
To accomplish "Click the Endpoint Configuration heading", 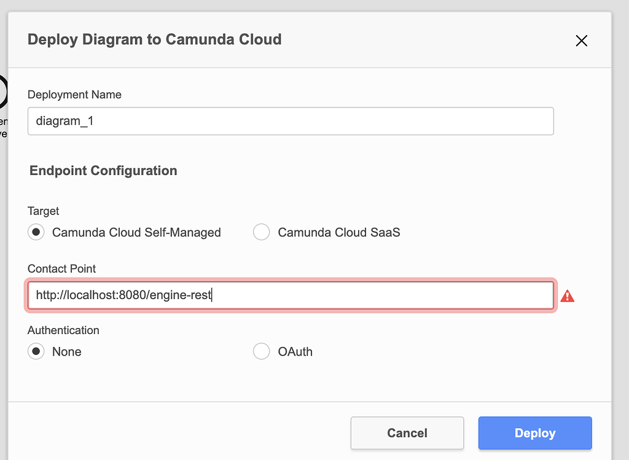I will click(103, 171).
